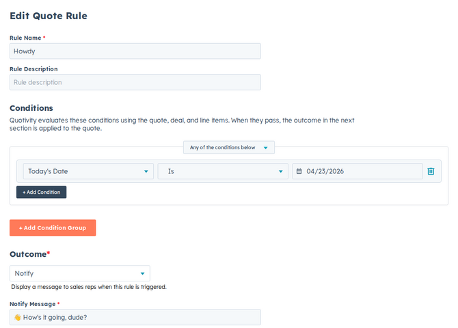Focus the Rule Name field containing Howdy

click(x=135, y=51)
